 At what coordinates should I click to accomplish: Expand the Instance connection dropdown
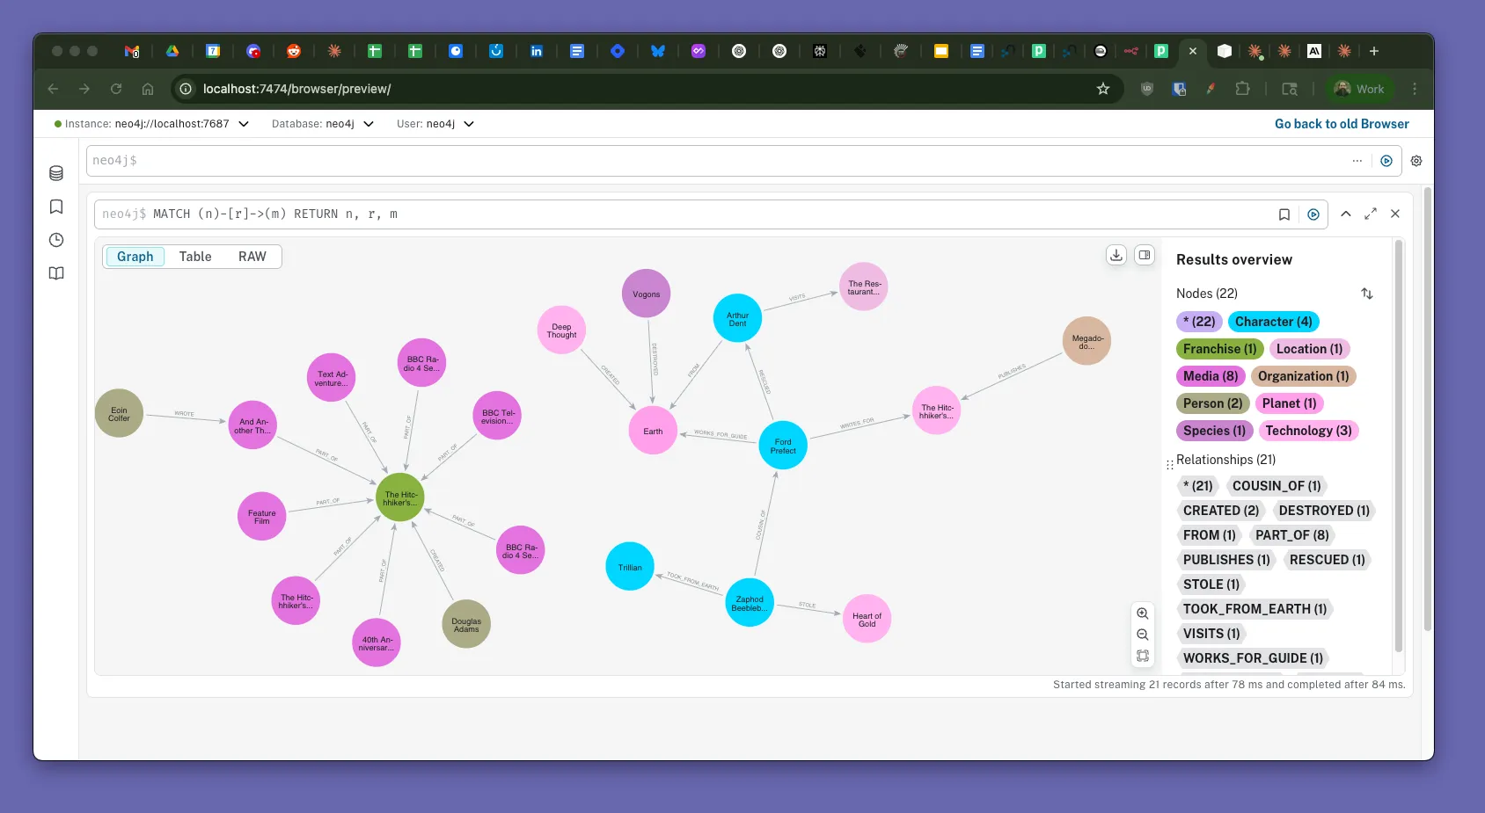[244, 124]
